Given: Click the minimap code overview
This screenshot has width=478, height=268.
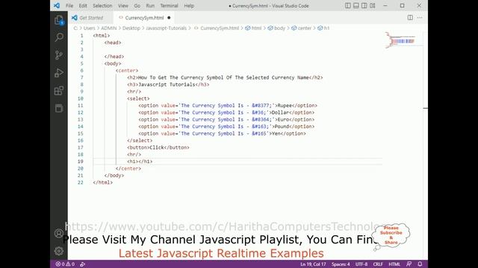Looking at the screenshot, I should 402,41.
